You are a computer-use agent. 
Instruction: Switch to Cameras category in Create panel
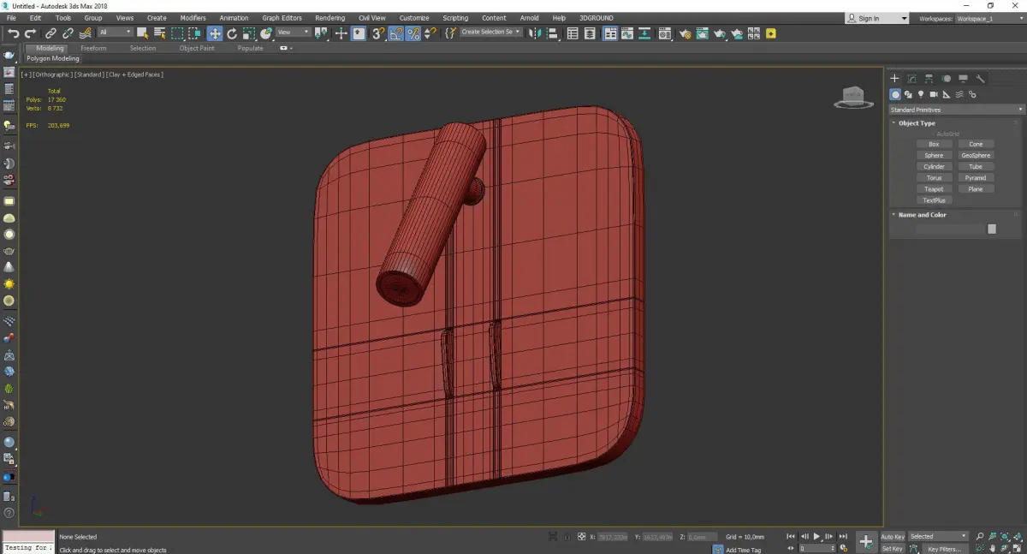tap(934, 94)
